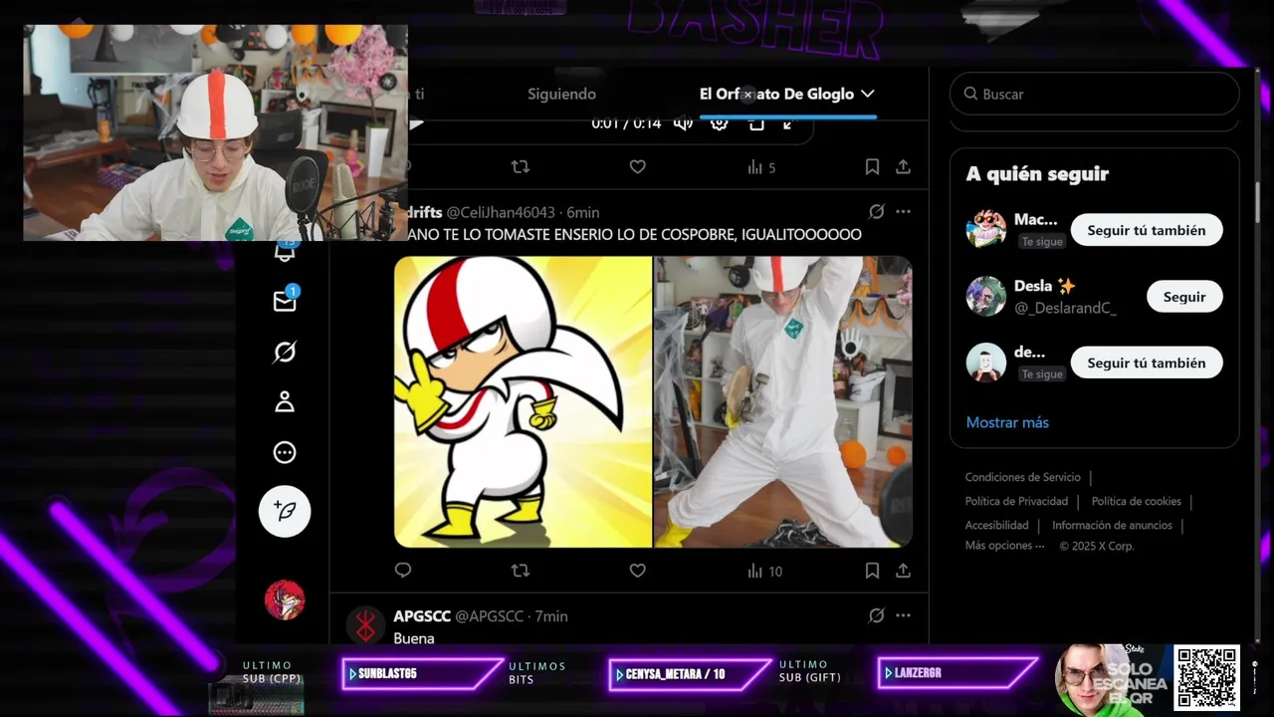Open Política de Privacidad link
Screen dimensions: 1274x717
pyautogui.click(x=1016, y=501)
